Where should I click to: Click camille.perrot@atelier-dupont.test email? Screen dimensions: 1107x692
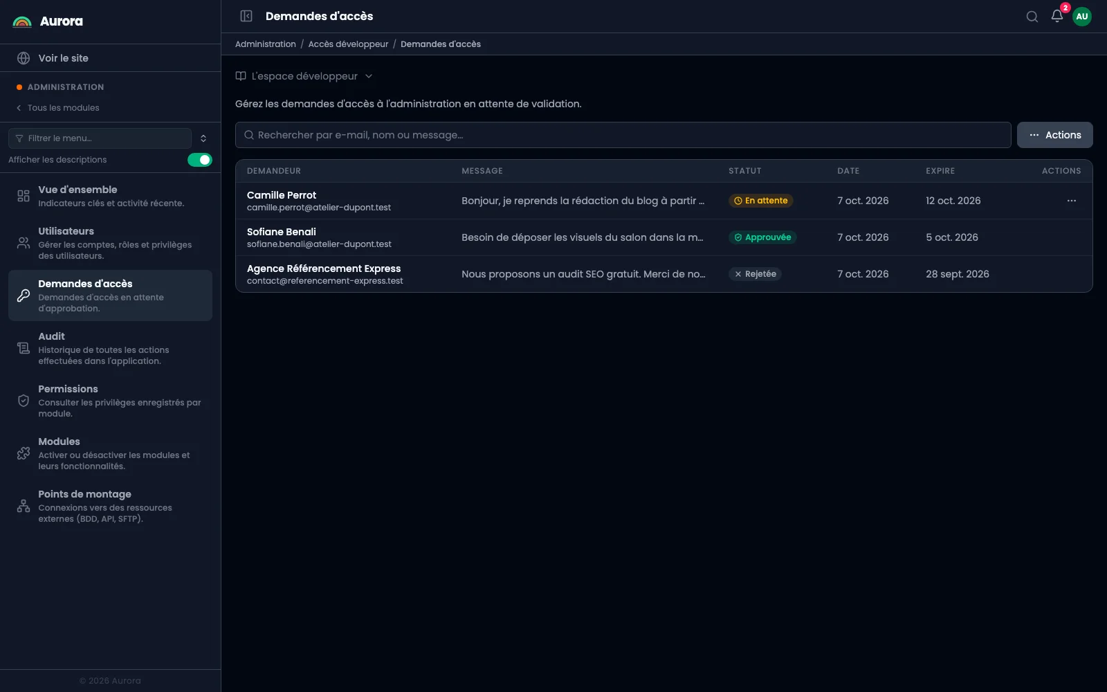[x=318, y=208]
